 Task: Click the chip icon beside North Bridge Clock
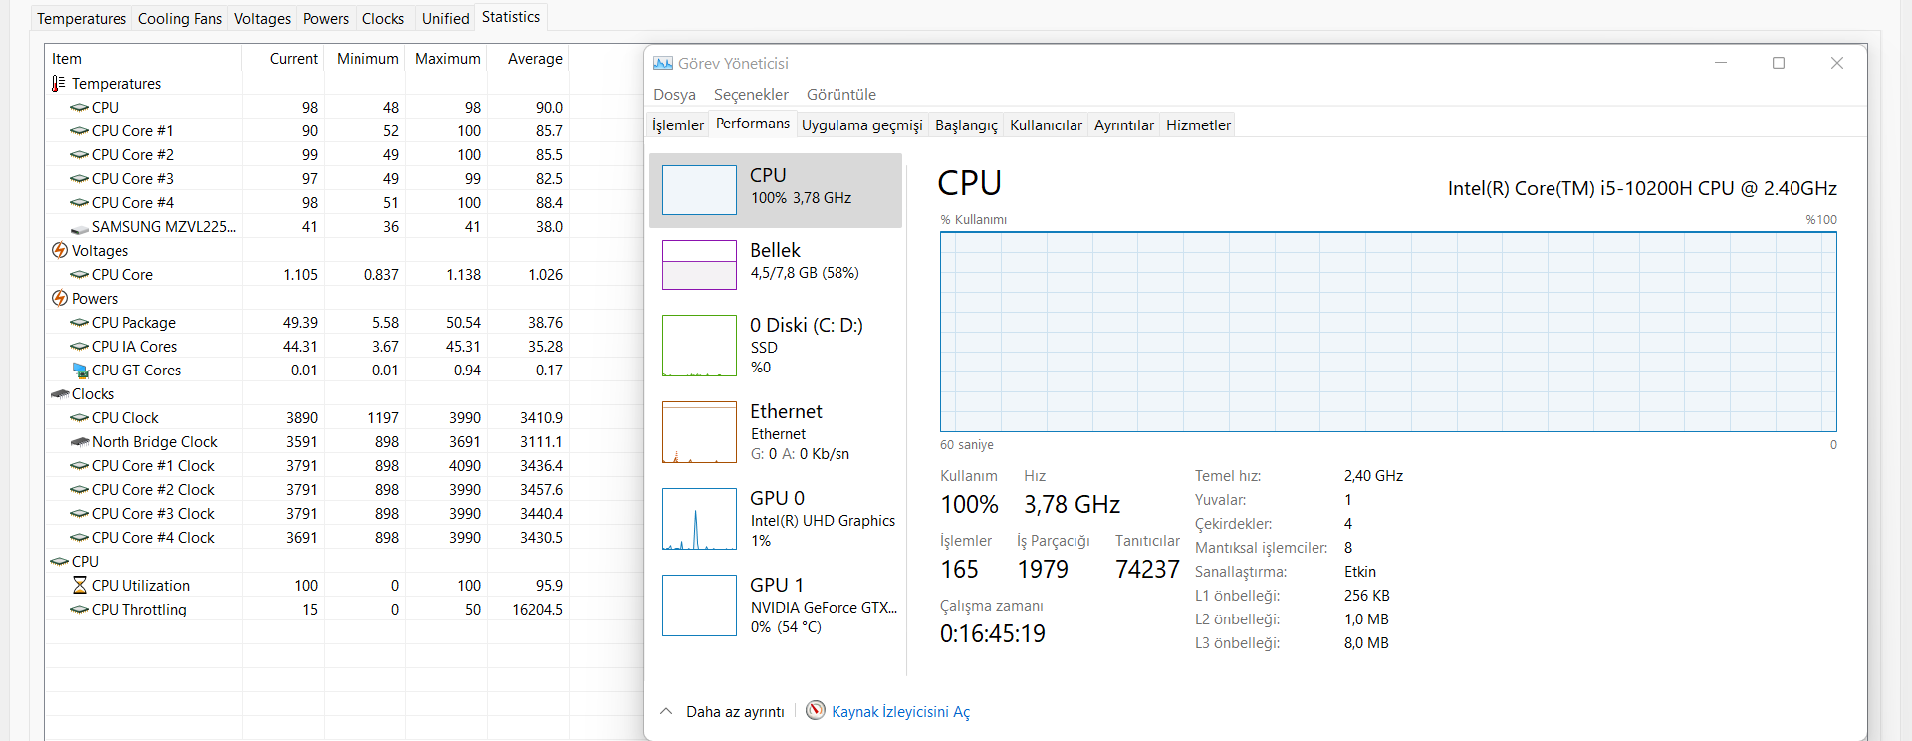(x=80, y=442)
